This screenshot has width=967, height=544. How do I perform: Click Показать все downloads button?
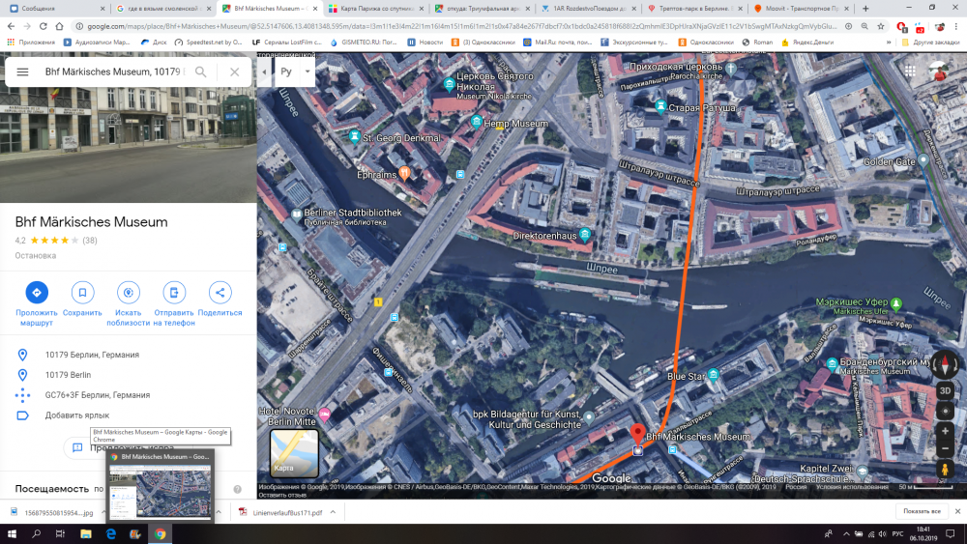click(x=921, y=511)
